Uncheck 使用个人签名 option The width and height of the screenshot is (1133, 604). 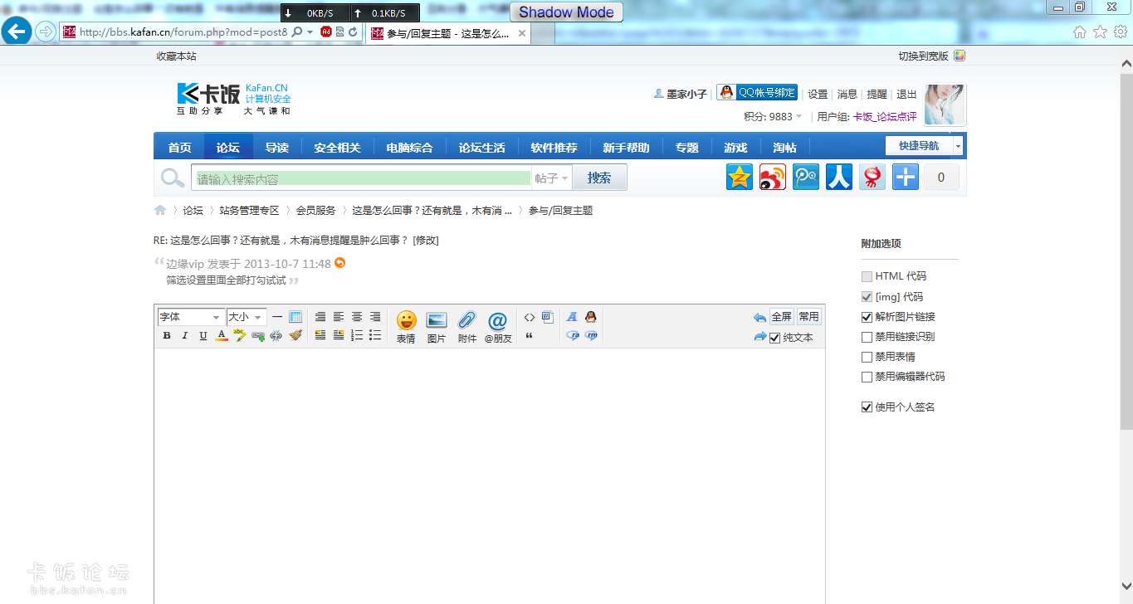click(867, 407)
